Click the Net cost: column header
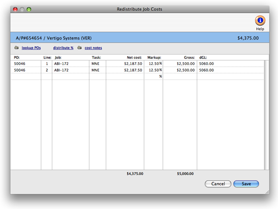The width and height of the screenshot is (278, 209). (x=134, y=57)
